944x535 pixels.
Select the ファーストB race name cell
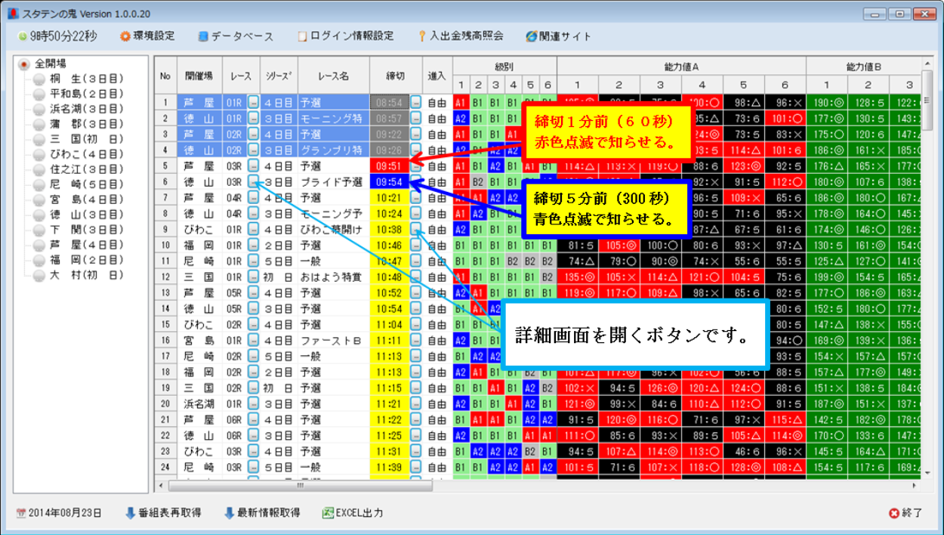333,340
